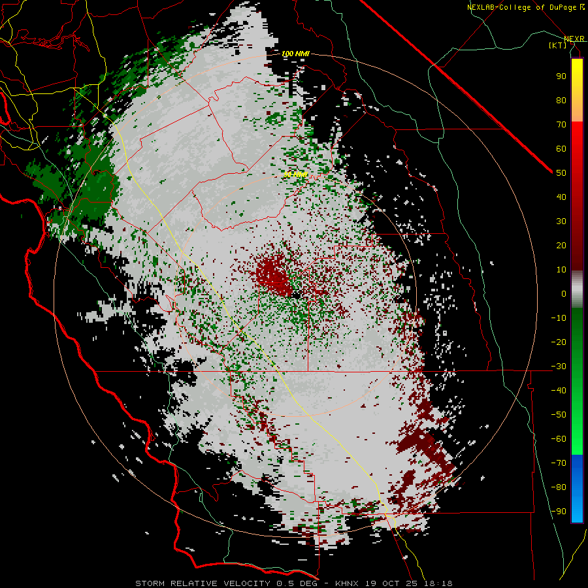Screen dimensions: 588x588
Task: Click the -80 value on velocity scale
Action: 559,487
